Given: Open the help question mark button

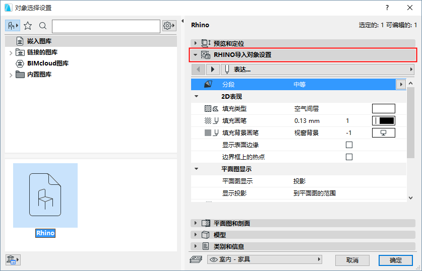Looking at the screenshot, I should 387,8.
